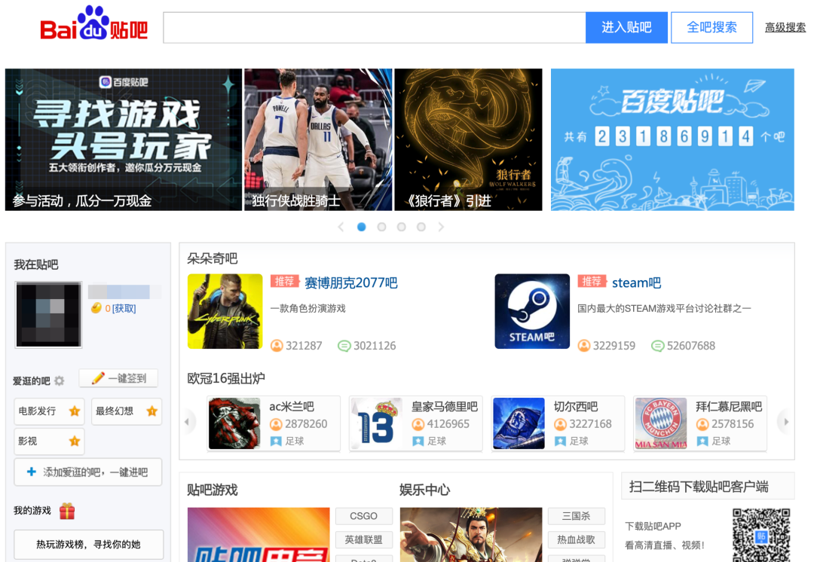Click the gold coin icon
This screenshot has height=562, width=814.
coord(96,308)
